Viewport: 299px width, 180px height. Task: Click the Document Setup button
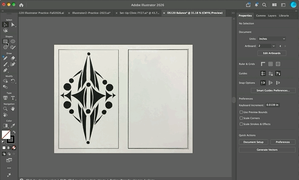[253, 142]
